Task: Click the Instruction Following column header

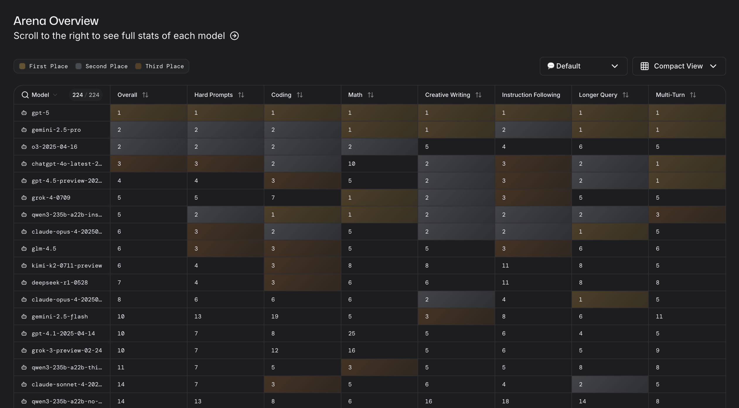Action: [x=531, y=95]
